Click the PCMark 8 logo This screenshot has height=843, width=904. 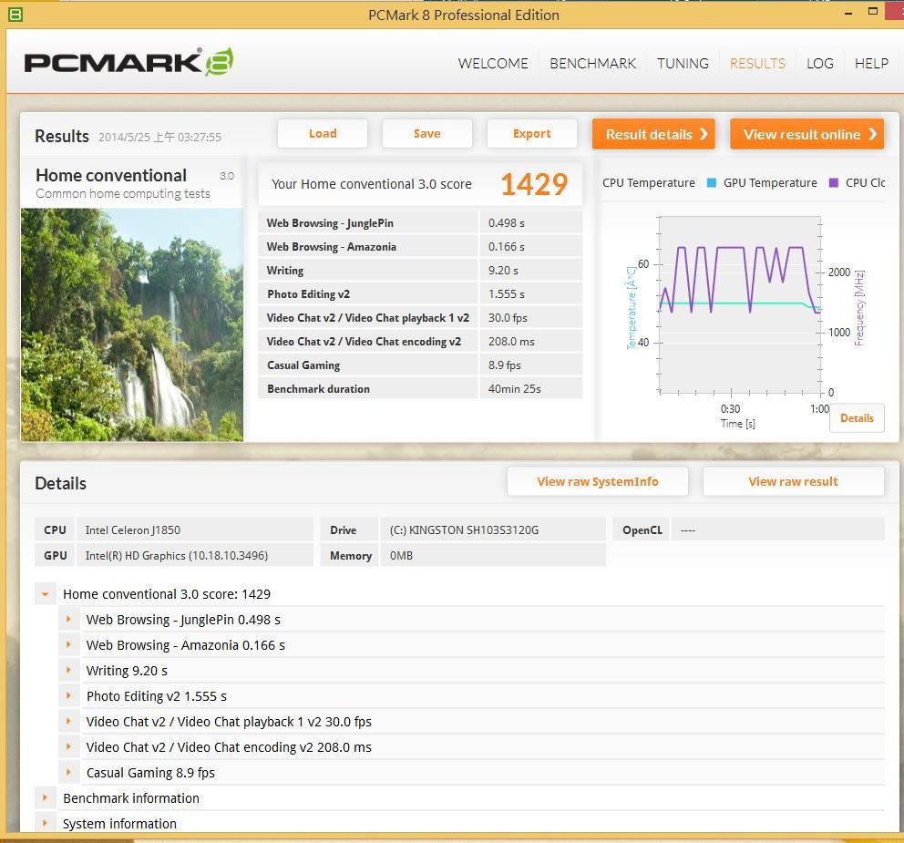click(x=128, y=62)
